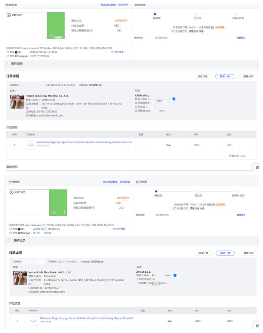The height and width of the screenshot is (333, 263).
Task: Click the 待发货 step dot in the top shipping tracker
Action: 155,14
